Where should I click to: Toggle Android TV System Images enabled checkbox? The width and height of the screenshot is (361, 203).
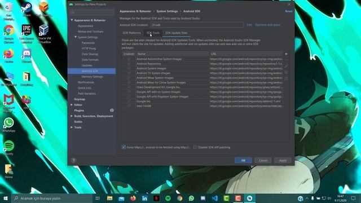129,73
